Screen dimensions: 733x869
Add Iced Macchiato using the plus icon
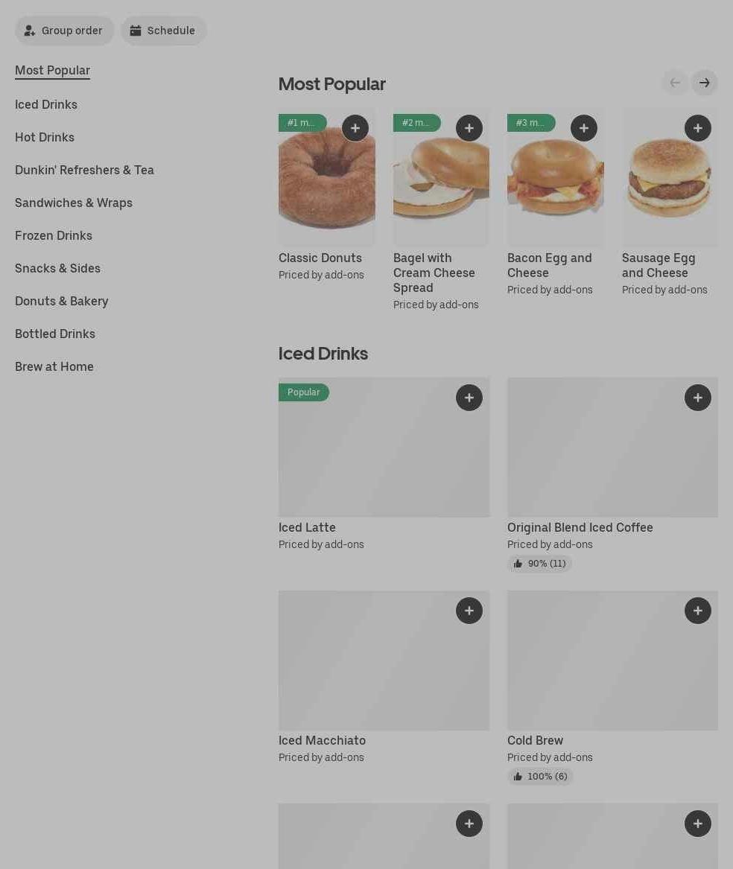(469, 611)
